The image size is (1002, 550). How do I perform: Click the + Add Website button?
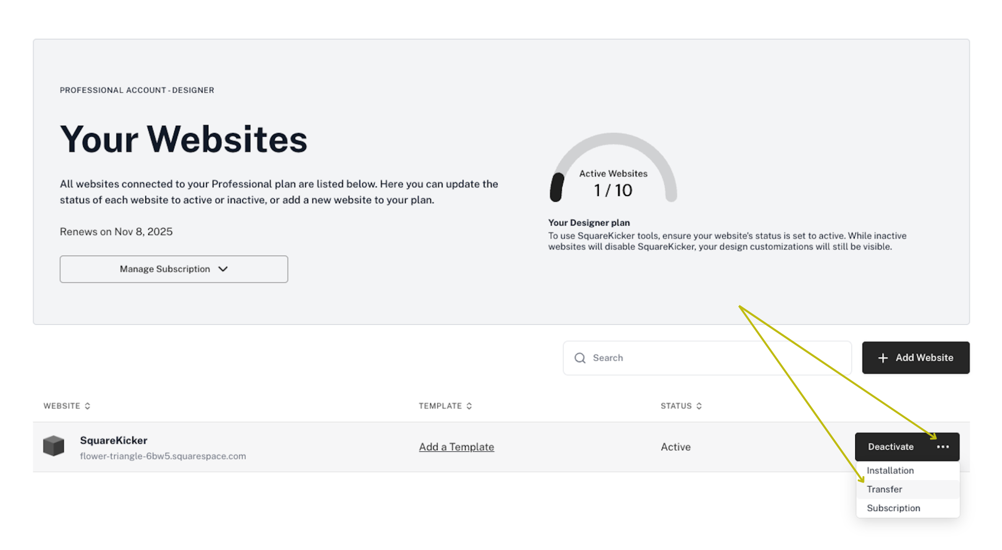915,357
